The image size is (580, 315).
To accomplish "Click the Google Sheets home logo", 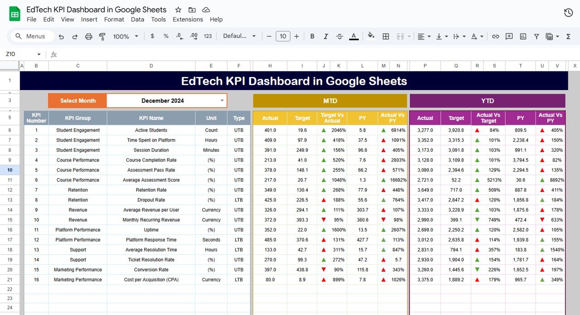I will pyautogui.click(x=14, y=14).
